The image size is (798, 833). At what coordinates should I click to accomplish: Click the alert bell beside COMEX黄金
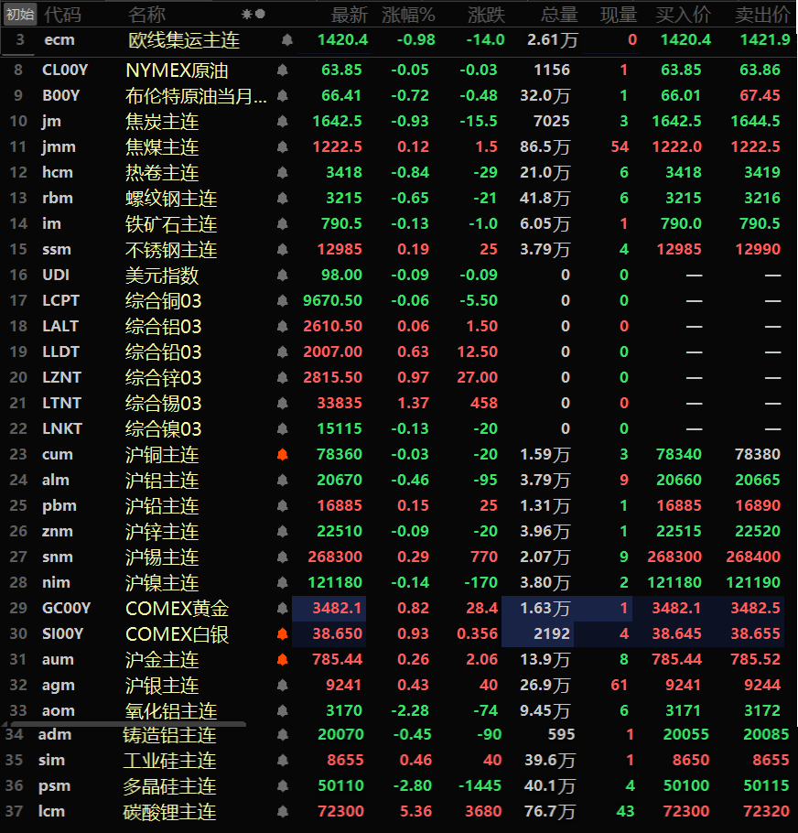tap(282, 609)
